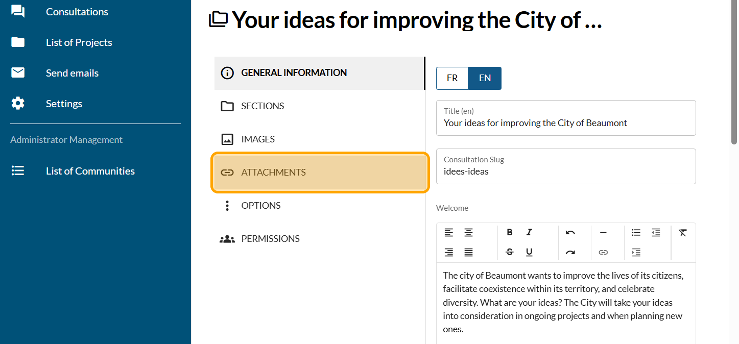
Task: Apply bold formatting in Welcome editor
Action: click(510, 233)
